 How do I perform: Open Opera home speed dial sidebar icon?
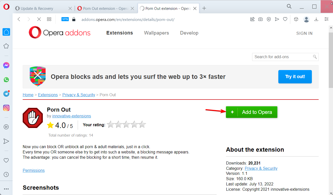coord(6,32)
